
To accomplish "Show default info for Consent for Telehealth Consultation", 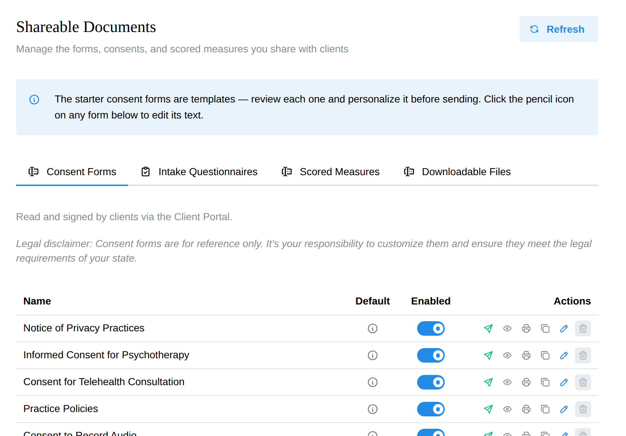I will [373, 382].
